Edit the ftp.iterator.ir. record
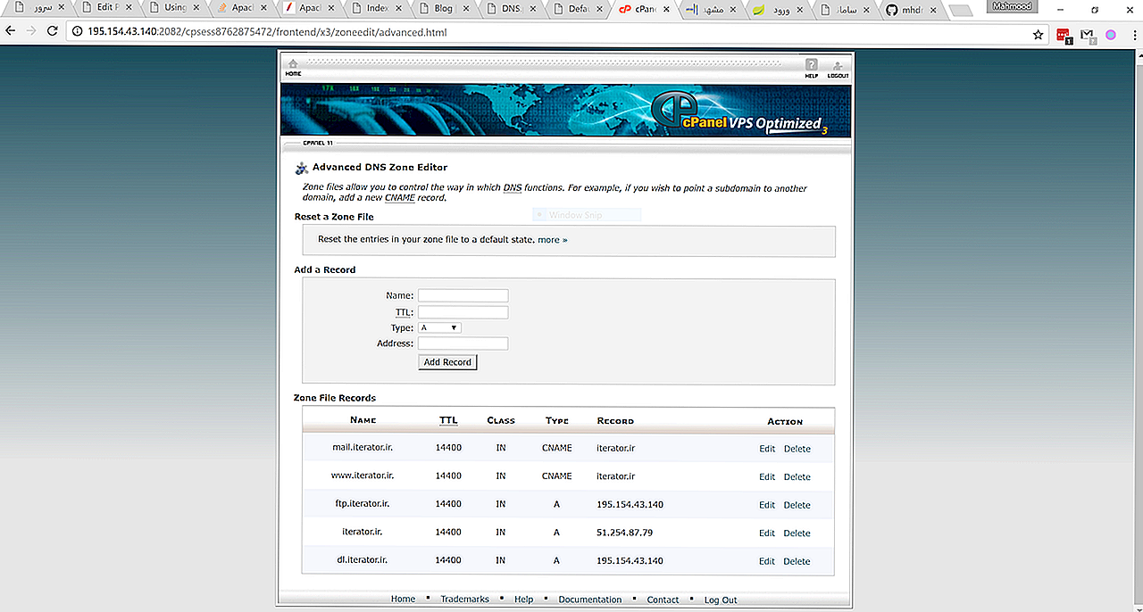Image resolution: width=1143 pixels, height=612 pixels. [767, 505]
